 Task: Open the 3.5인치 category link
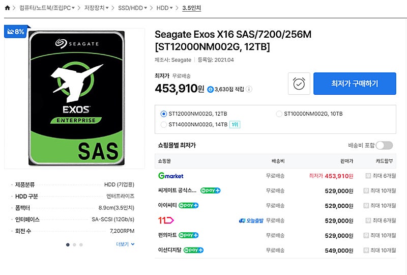[x=192, y=8]
